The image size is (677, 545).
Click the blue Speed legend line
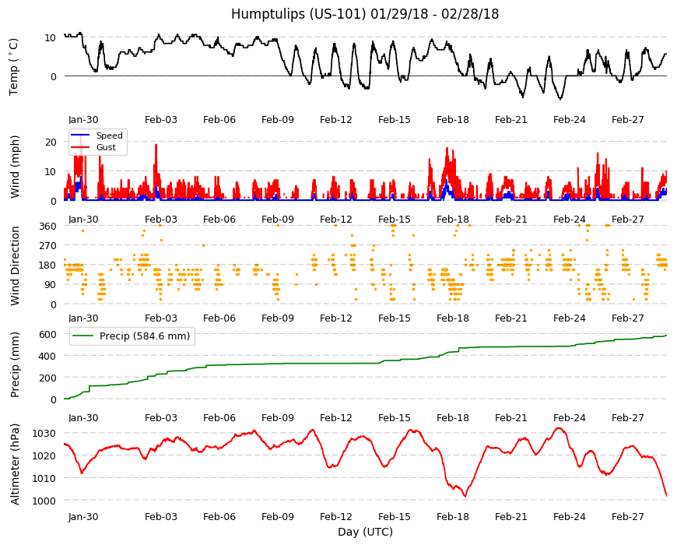click(80, 135)
